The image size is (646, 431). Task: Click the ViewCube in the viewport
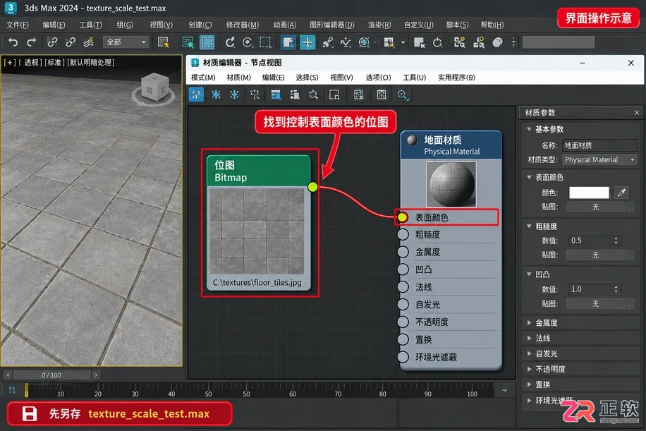click(154, 89)
